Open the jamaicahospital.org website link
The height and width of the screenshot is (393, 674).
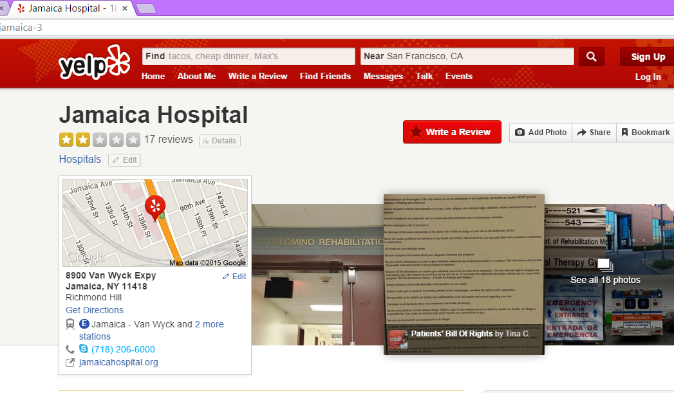click(x=118, y=363)
